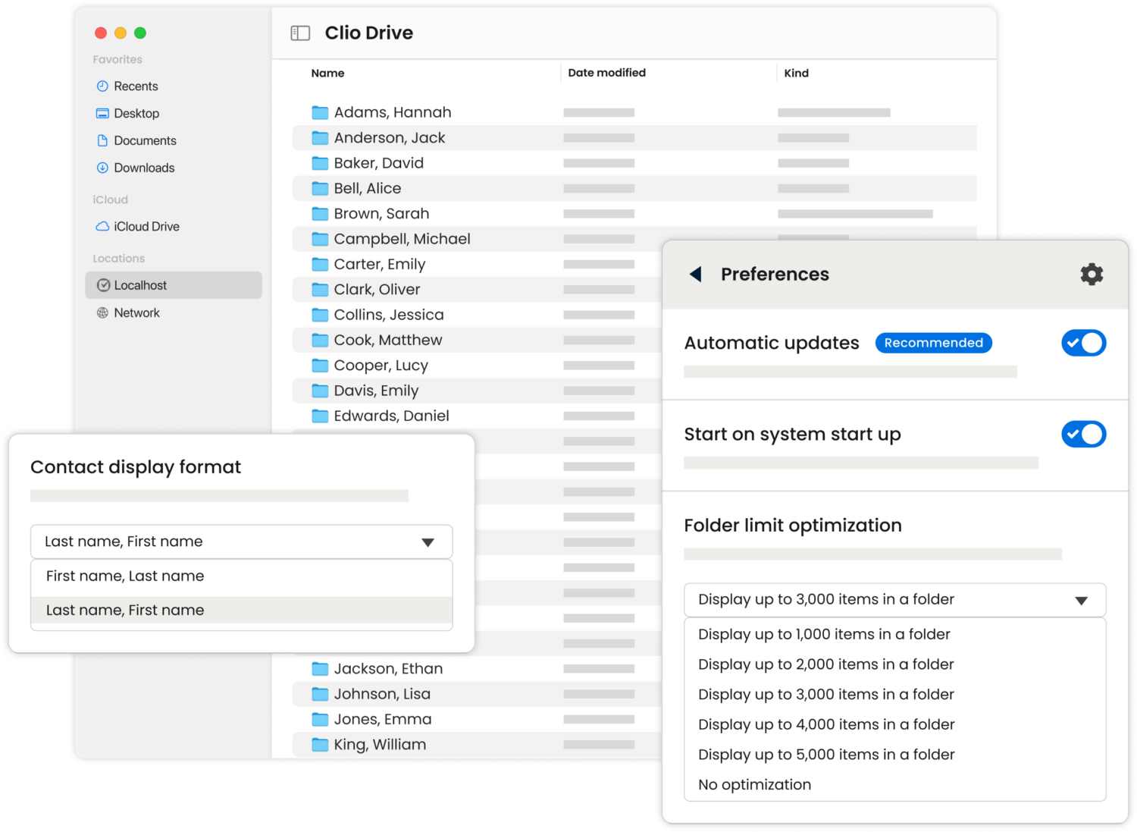Screen dimensions: 1137x832
Task: Open the Adams, Hannah folder
Action: (x=392, y=113)
